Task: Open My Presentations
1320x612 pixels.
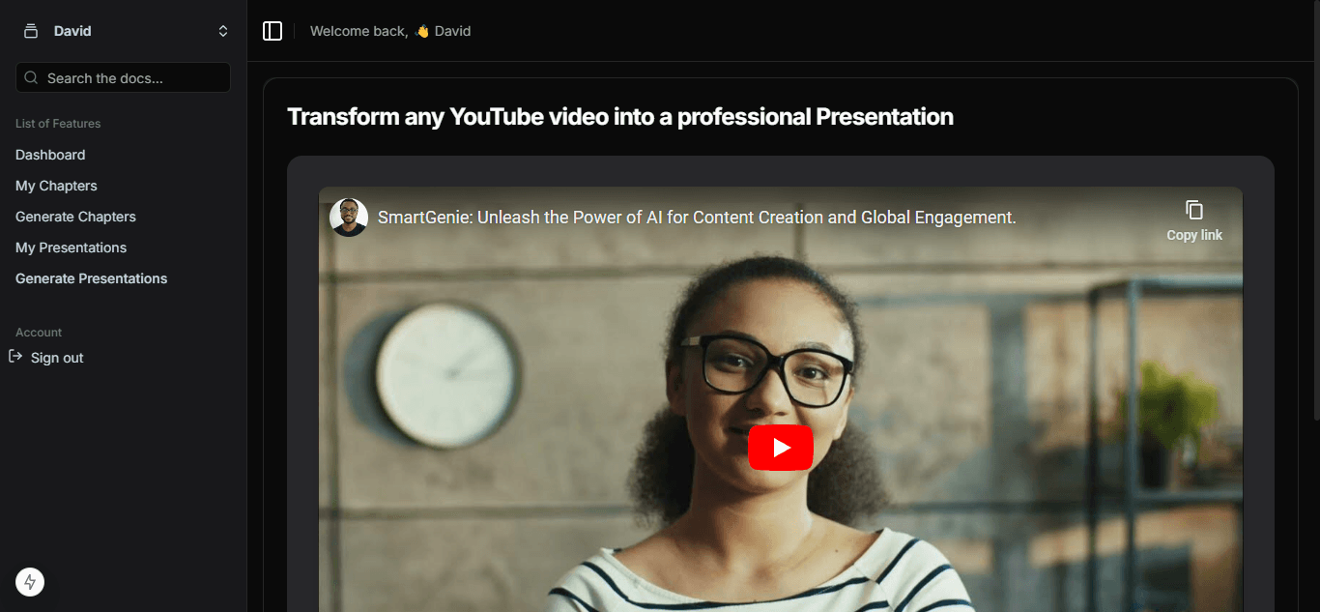Action: coord(71,248)
